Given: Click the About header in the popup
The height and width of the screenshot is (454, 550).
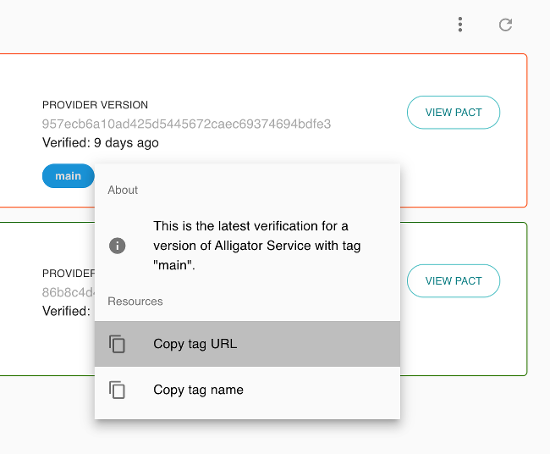Looking at the screenshot, I should (123, 190).
